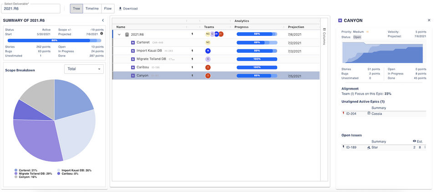Click the Progress column header
Screen dimensions: 437x192
coord(241,27)
